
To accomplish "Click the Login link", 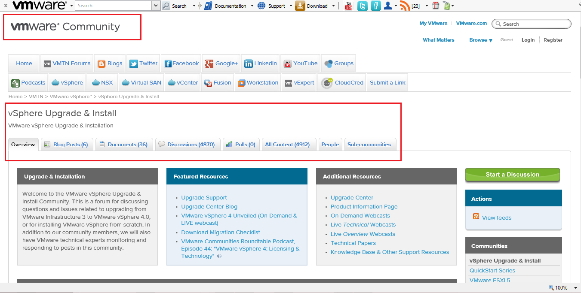I will [528, 40].
